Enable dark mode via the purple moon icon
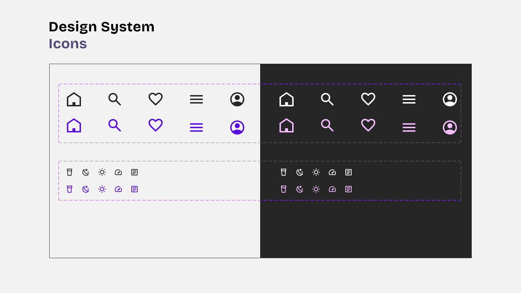The width and height of the screenshot is (521, 293). (86, 189)
